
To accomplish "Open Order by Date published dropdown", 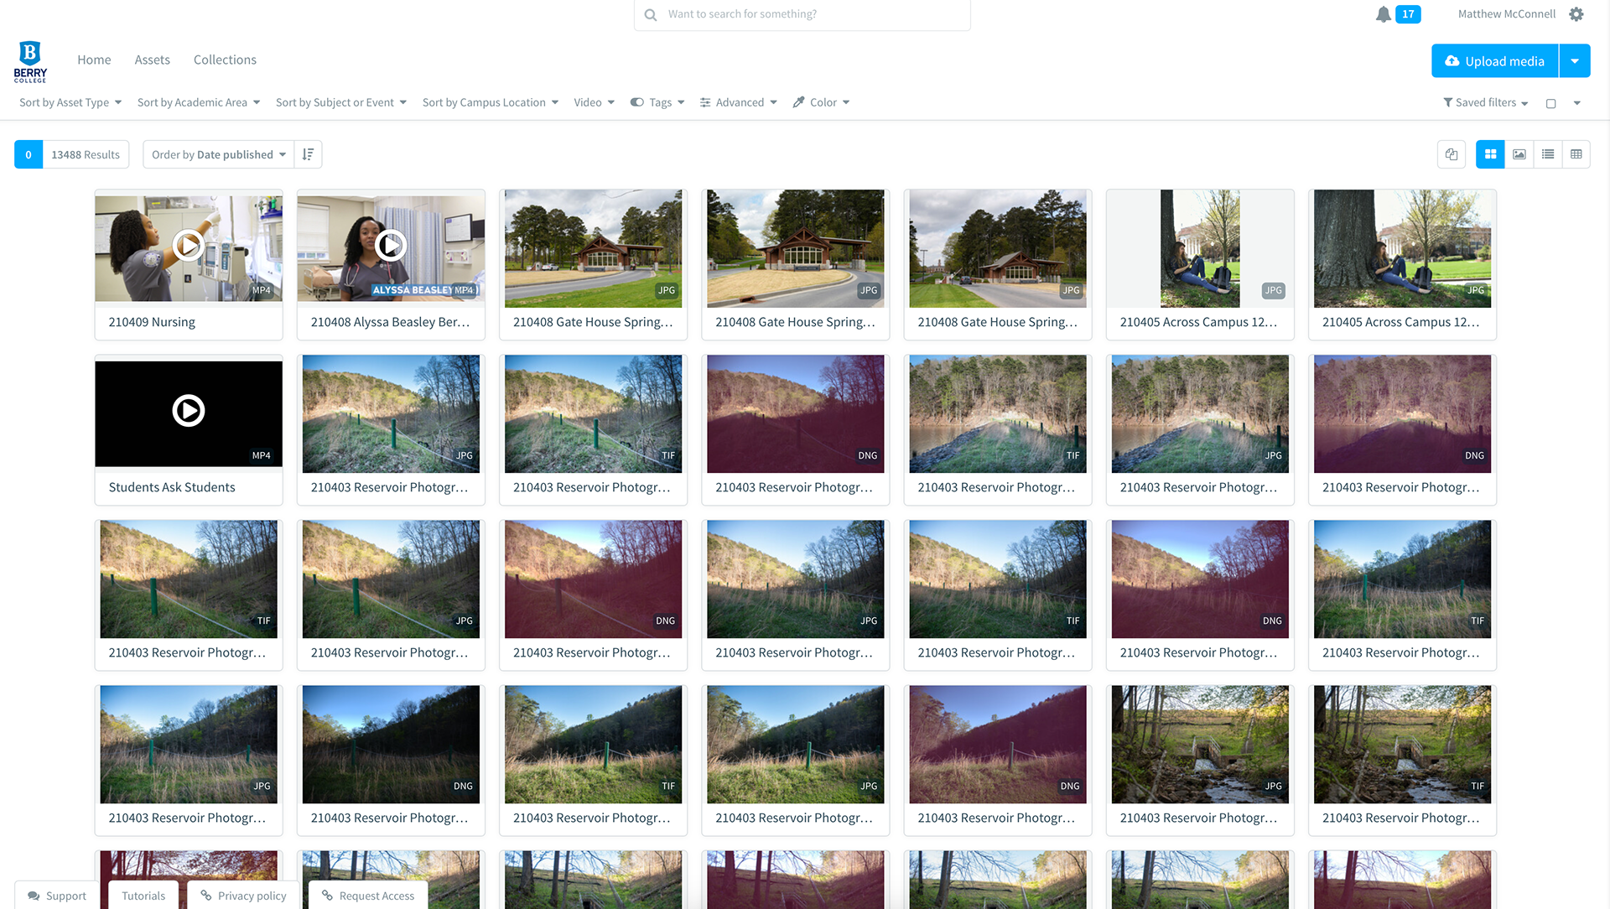I will pos(219,154).
